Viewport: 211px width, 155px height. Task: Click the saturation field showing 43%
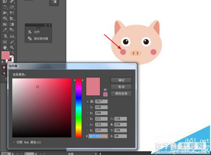tap(101, 107)
